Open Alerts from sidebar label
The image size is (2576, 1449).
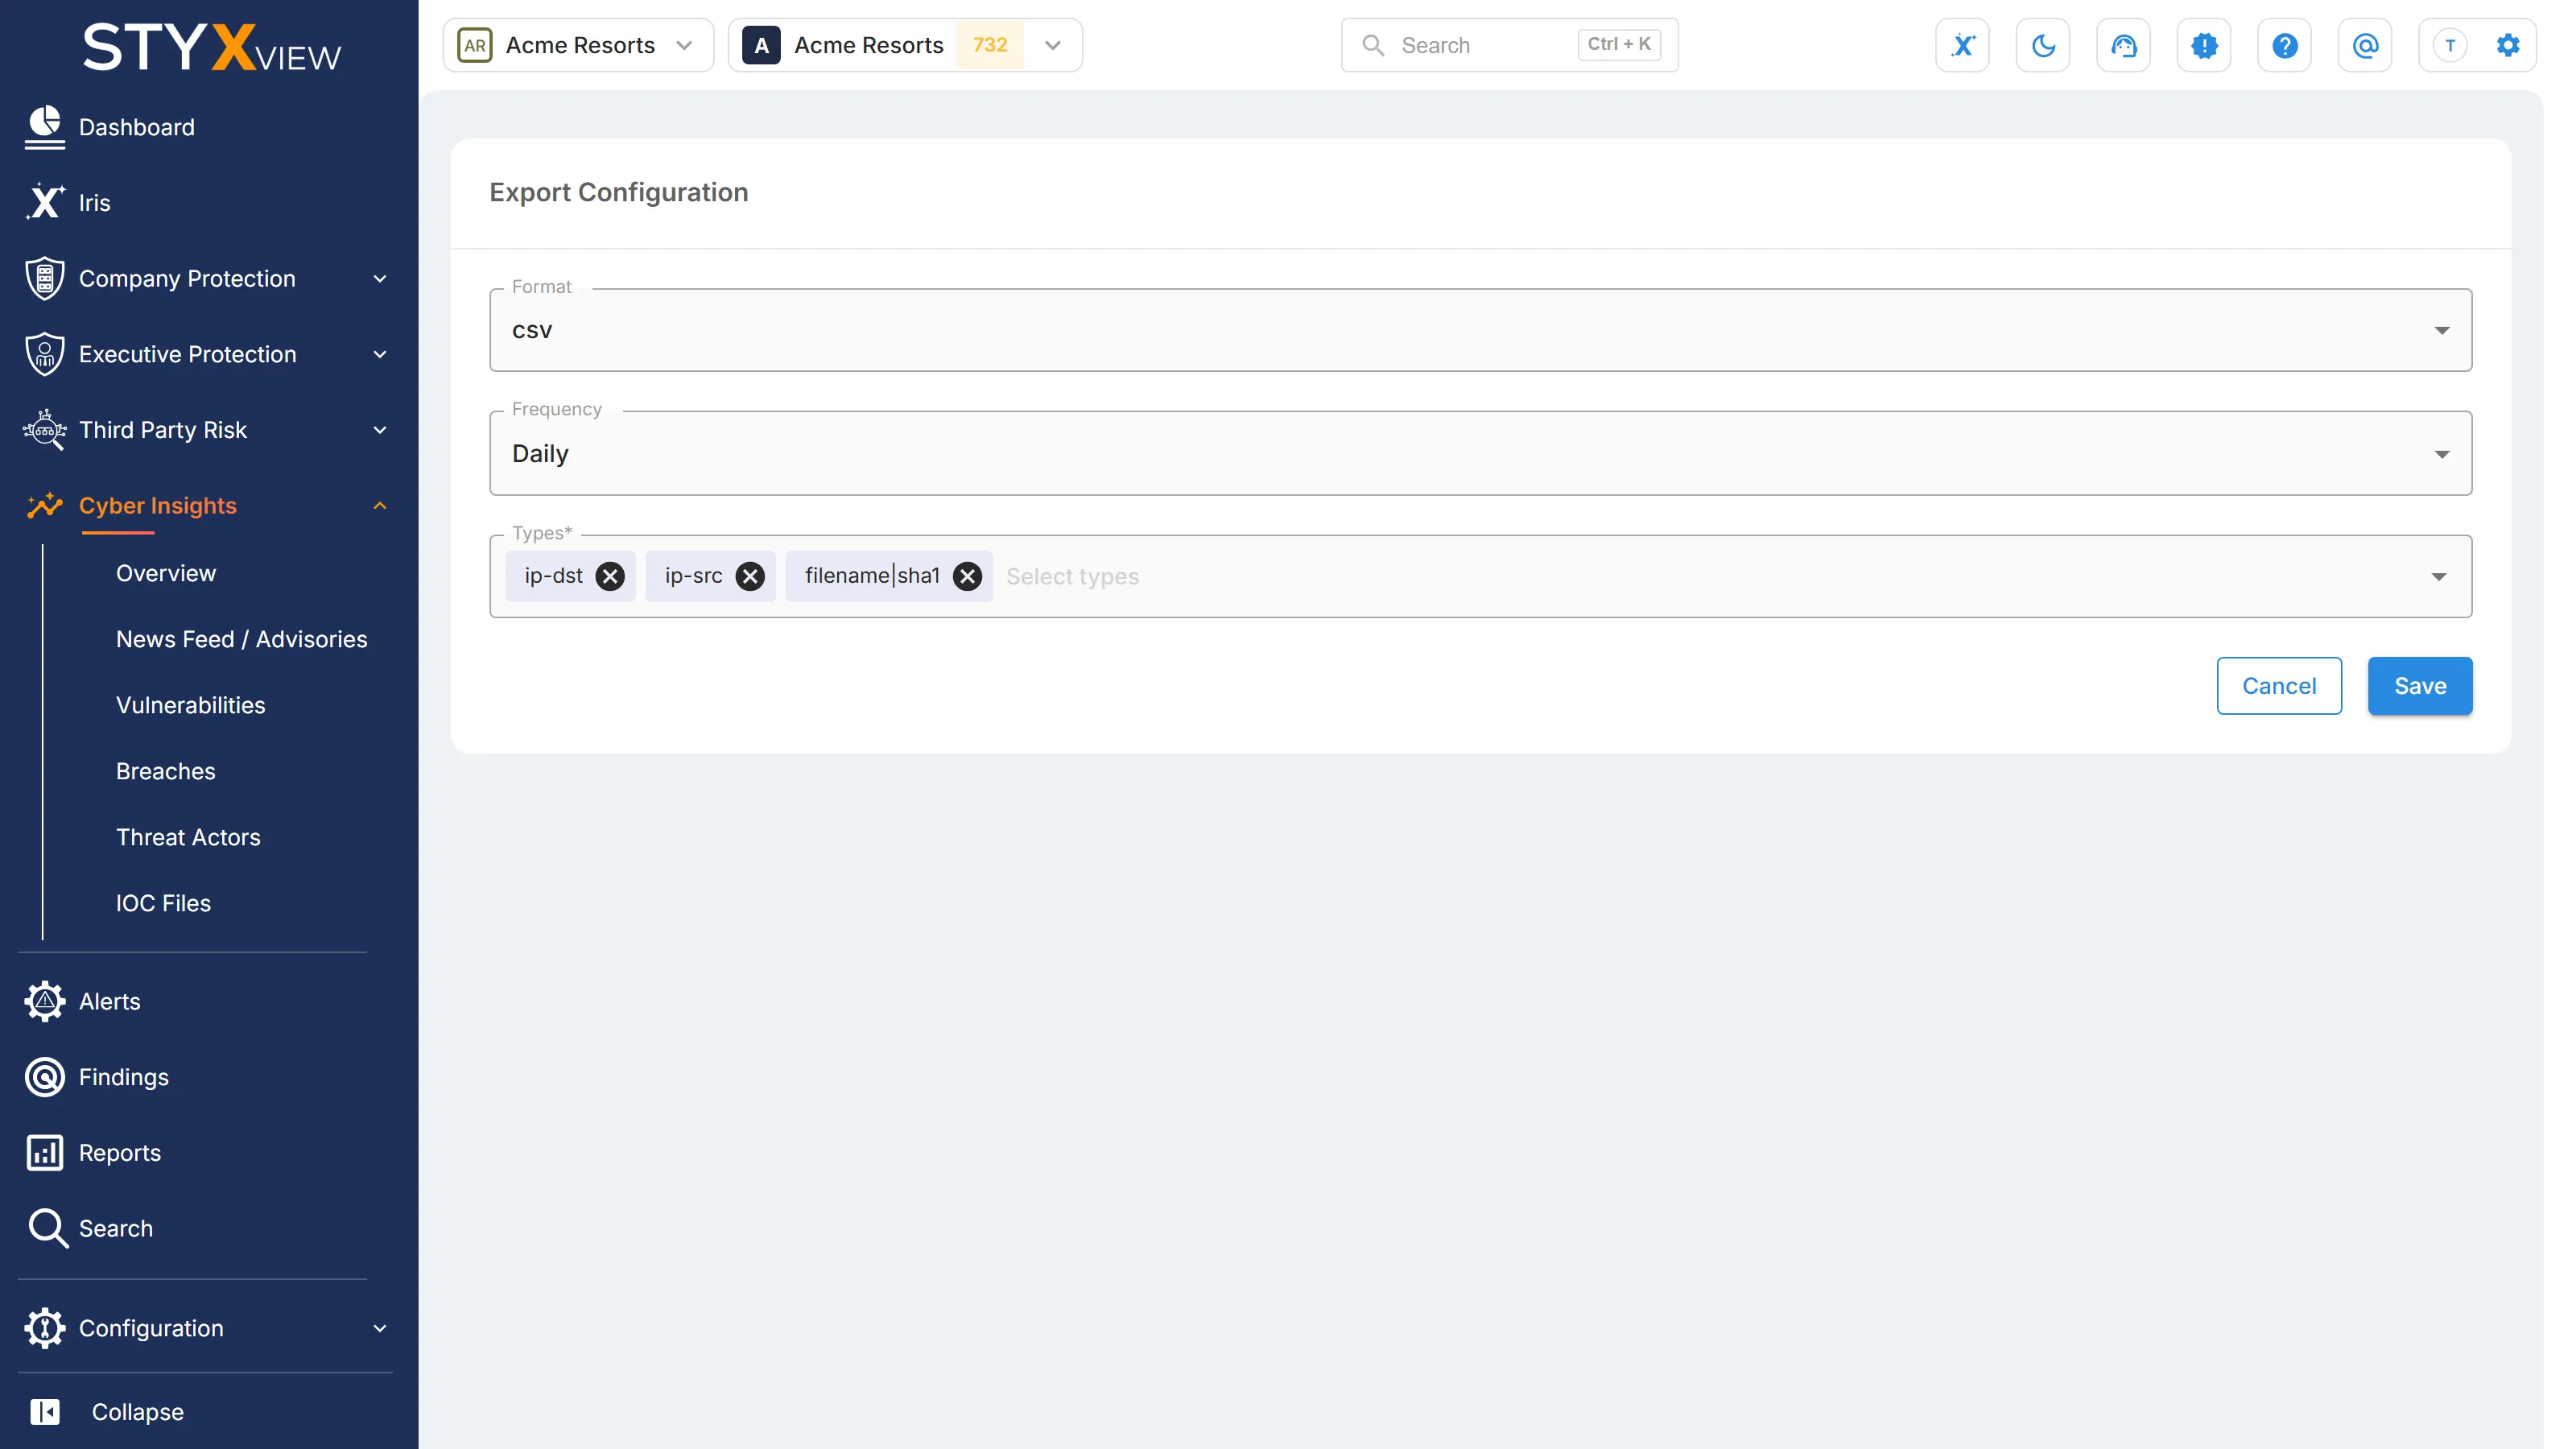tap(110, 1001)
